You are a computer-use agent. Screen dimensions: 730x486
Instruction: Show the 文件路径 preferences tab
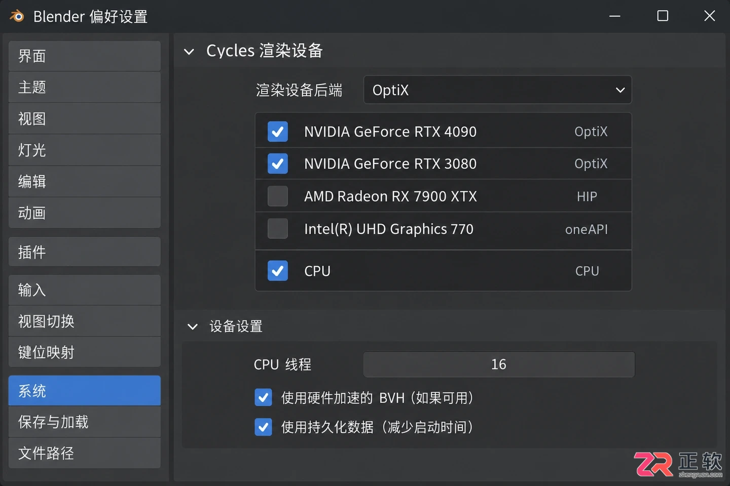coord(85,454)
